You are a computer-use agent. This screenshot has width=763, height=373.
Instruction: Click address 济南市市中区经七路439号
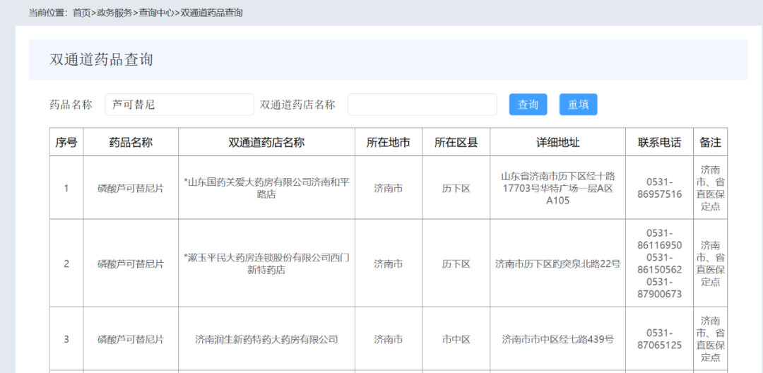[557, 340]
